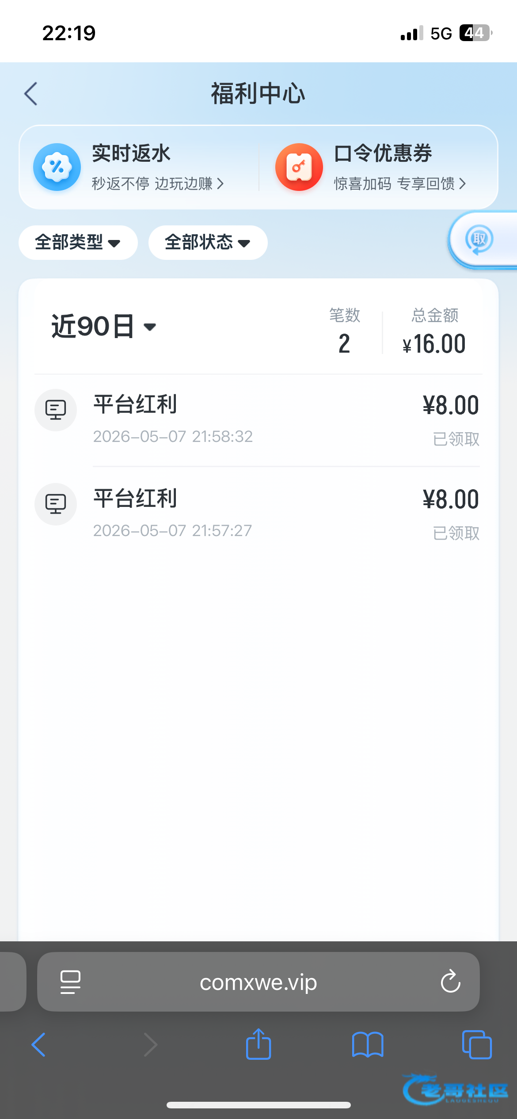Screen dimensions: 517x1119
Task: Open the Safari tabs overview icon
Action: [477, 1045]
